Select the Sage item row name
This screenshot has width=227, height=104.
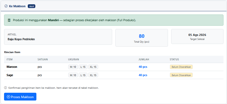tap(10, 75)
